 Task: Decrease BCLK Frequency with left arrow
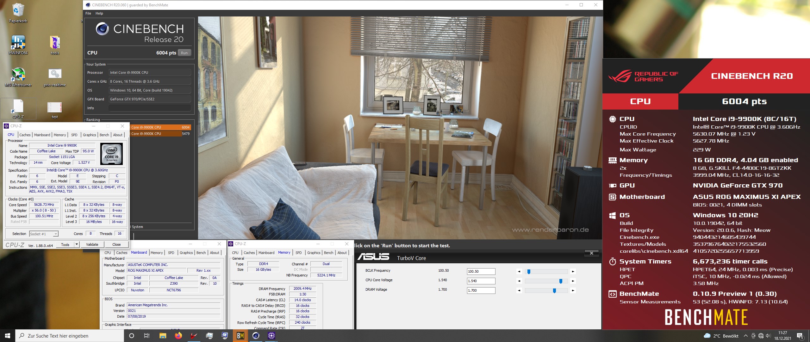point(519,271)
